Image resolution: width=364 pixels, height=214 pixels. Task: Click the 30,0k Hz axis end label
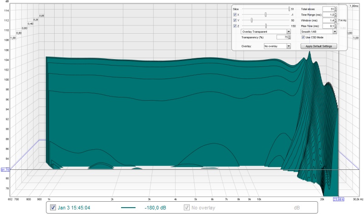click(x=358, y=199)
